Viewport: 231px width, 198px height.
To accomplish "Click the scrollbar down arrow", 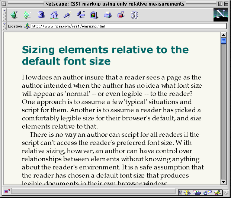I will pyautogui.click(x=224, y=182).
